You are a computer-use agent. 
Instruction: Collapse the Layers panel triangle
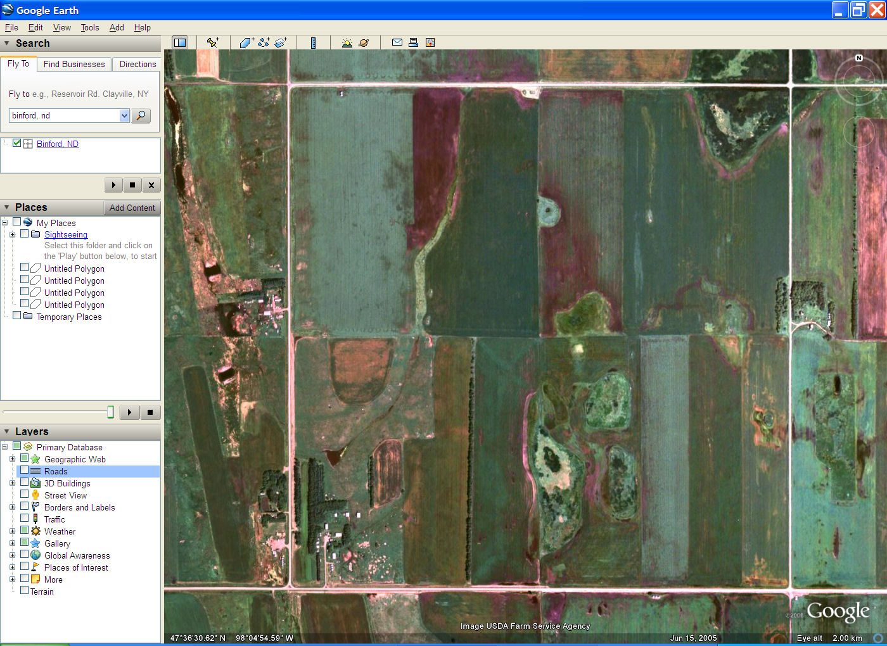tap(7, 432)
